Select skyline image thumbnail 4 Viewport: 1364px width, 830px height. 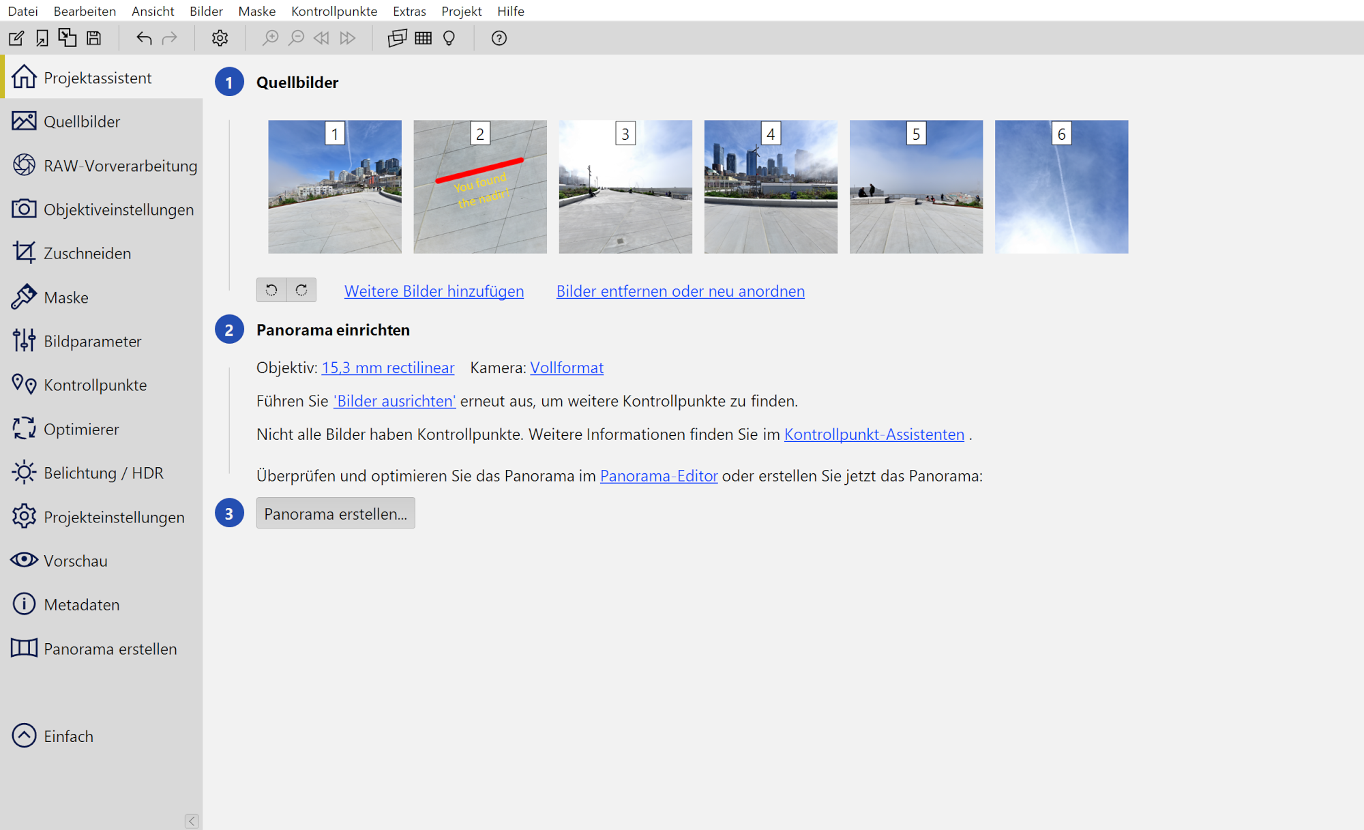771,187
